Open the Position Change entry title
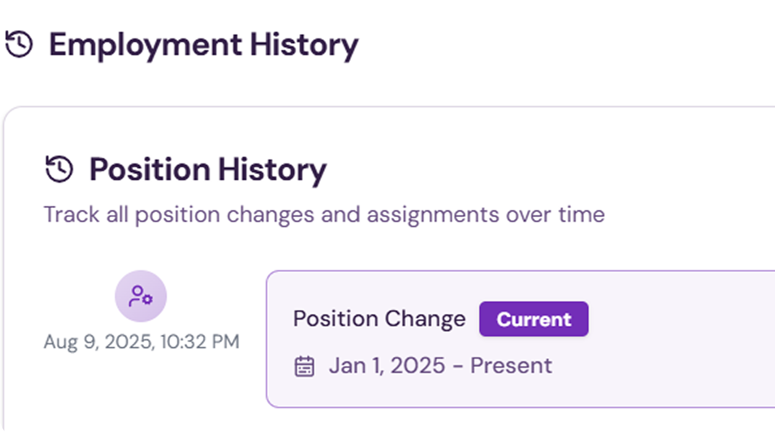 click(379, 319)
